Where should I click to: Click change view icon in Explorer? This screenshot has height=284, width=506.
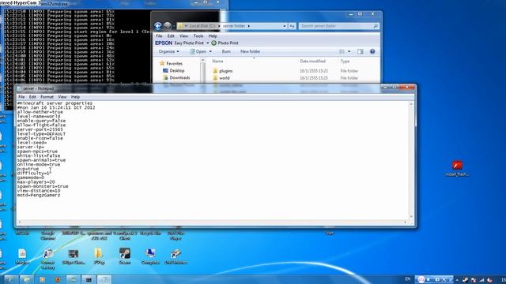coord(342,51)
